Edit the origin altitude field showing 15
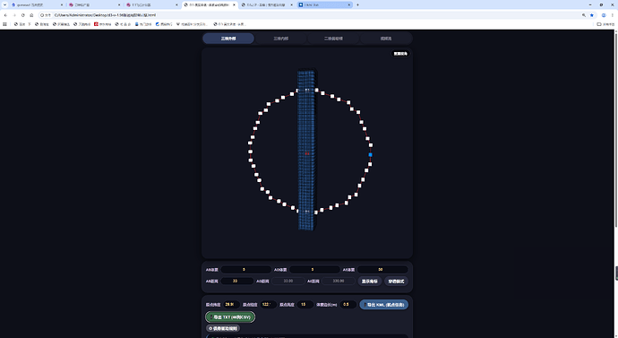 click(x=305, y=305)
